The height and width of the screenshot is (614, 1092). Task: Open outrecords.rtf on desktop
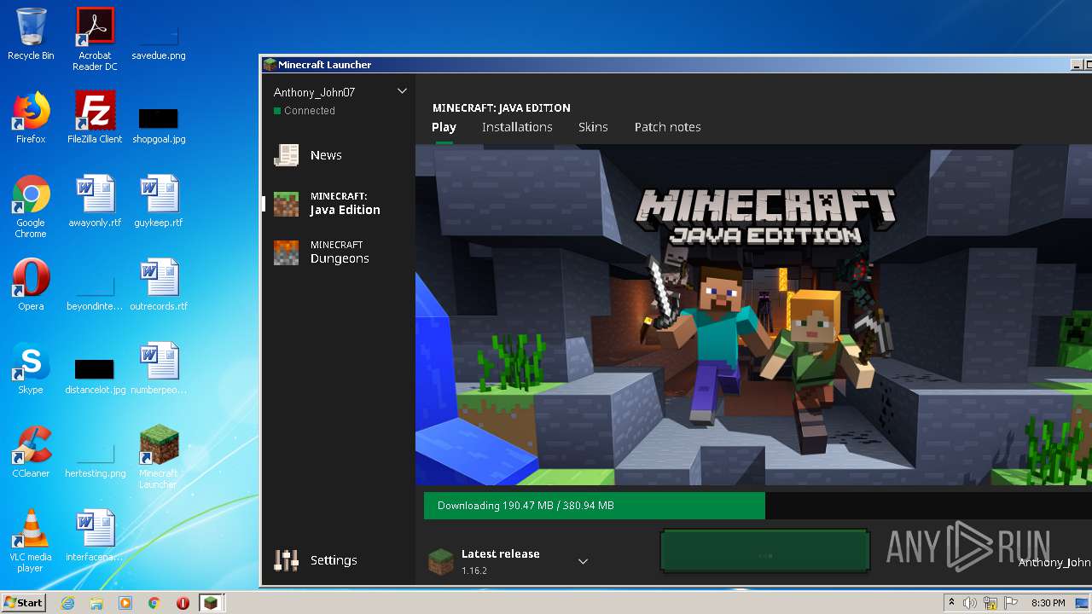(159, 285)
